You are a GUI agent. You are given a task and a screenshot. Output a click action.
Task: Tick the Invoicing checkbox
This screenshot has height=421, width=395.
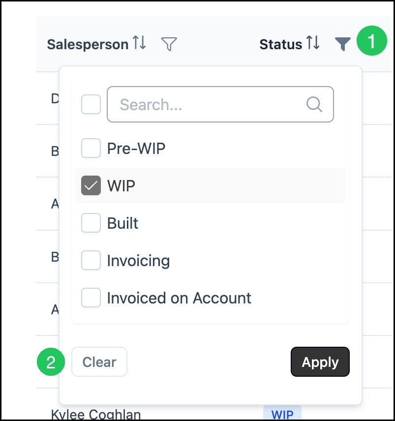[91, 260]
